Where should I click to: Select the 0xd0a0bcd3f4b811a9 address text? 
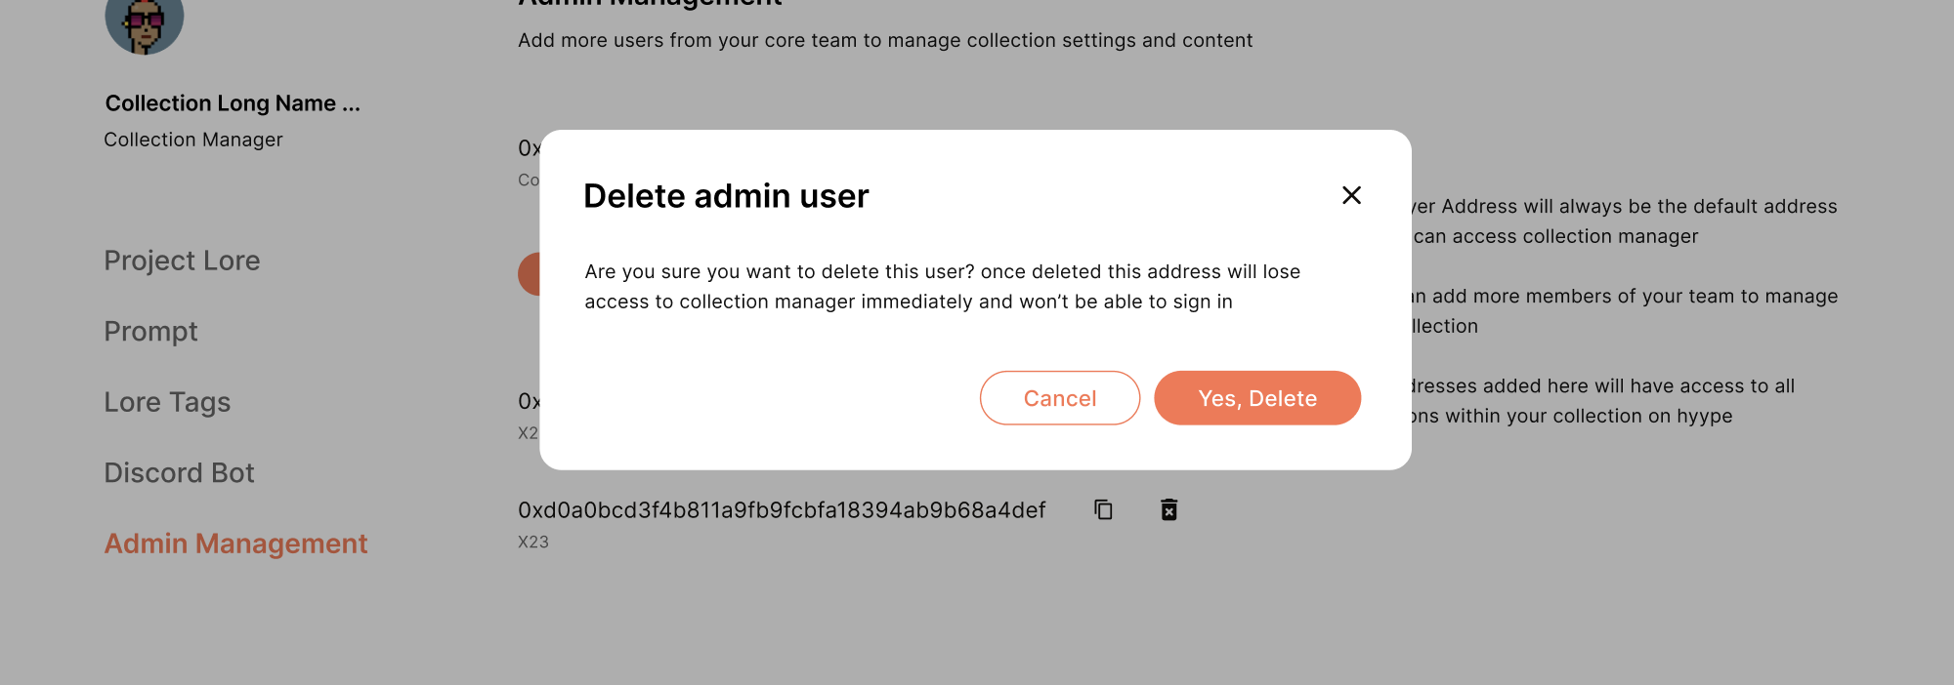(782, 510)
